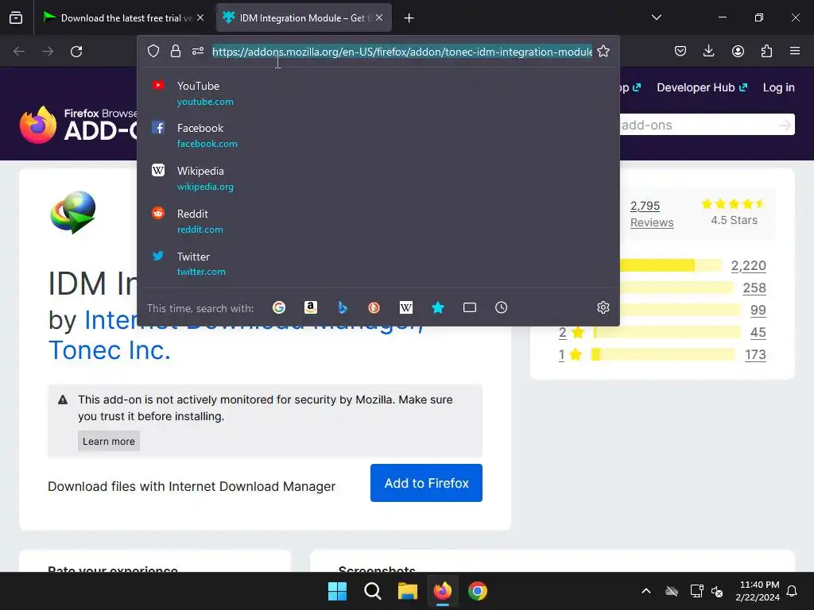
Task: Search bookmarks with the star icon
Action: coord(438,307)
